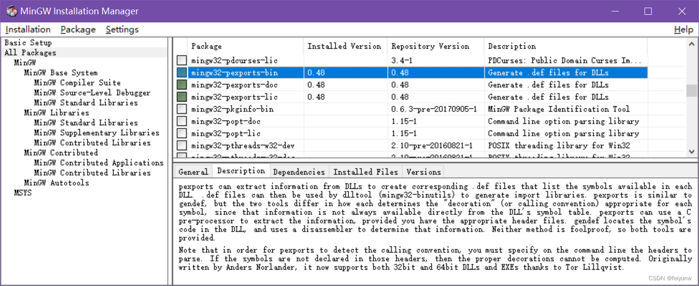This screenshot has height=286, width=699.
Task: Switch to the Installed Files tab
Action: tap(366, 172)
